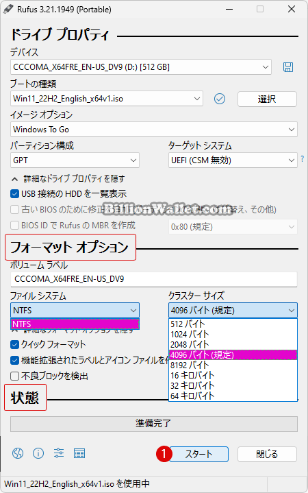Select NTFS in the file system list
This screenshot has height=493, width=308.
(75, 324)
